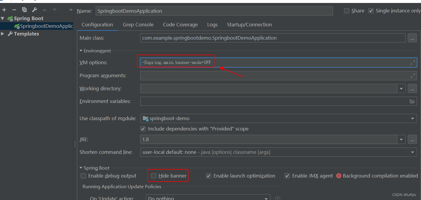This screenshot has width=421, height=200.
Task: Click the VM options field
Action: (x=278, y=63)
